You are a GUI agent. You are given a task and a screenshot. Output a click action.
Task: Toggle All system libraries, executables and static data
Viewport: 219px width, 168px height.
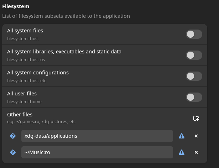point(194,55)
